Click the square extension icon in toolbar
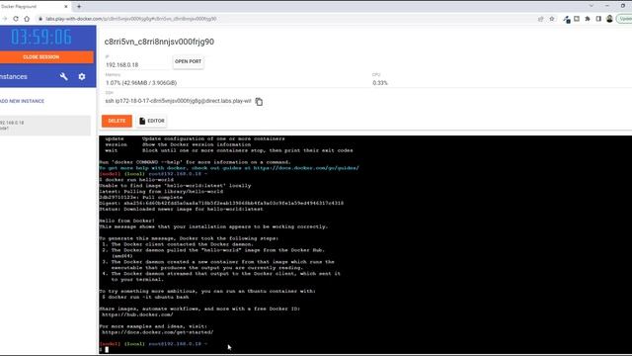Viewport: 632px width, 356px height. pos(577,19)
